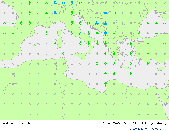The image size is (169, 131).
Task: Click the island of Sicily
Action: [81, 56]
